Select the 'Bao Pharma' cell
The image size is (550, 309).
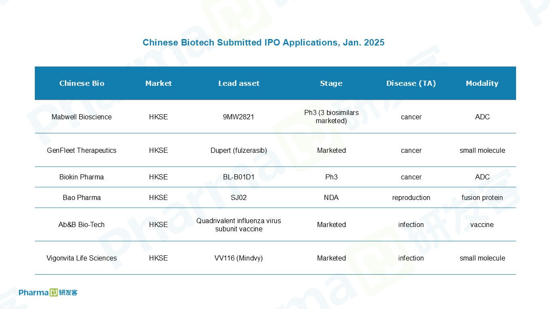click(82, 197)
